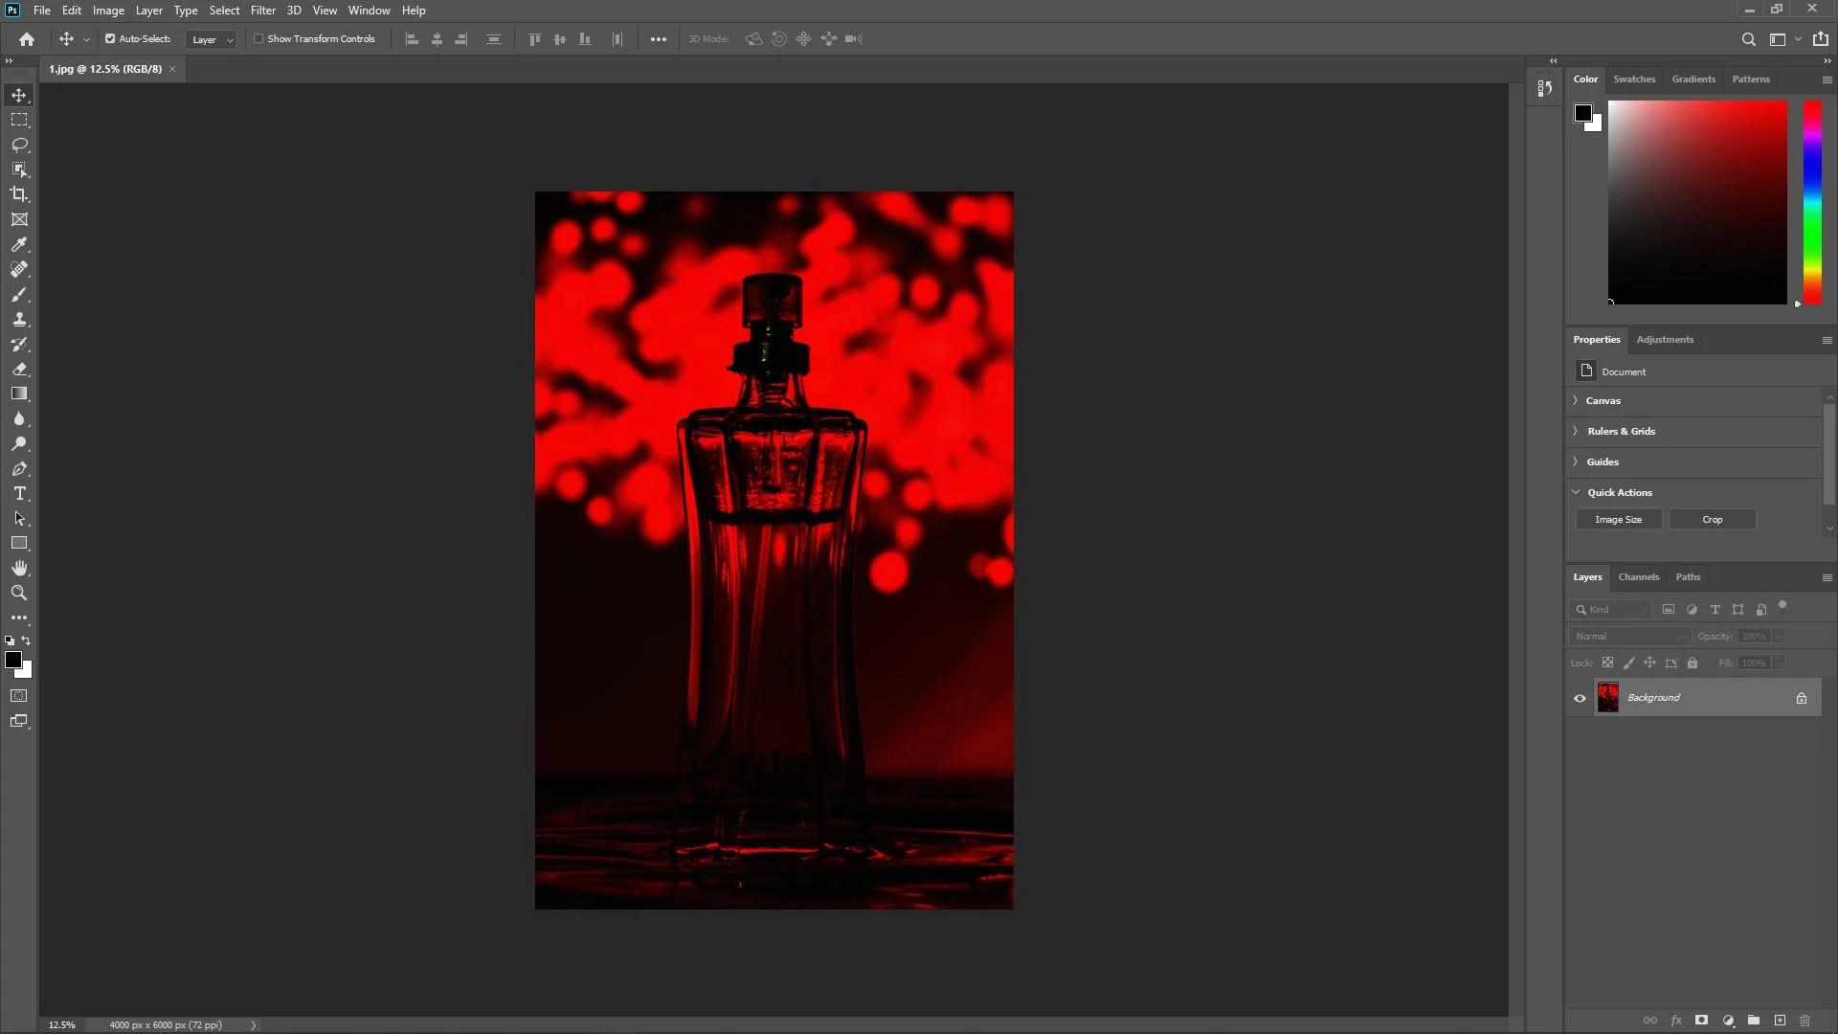Toggle the Auto-Select checkbox
Image resolution: width=1838 pixels, height=1034 pixels.
point(110,39)
